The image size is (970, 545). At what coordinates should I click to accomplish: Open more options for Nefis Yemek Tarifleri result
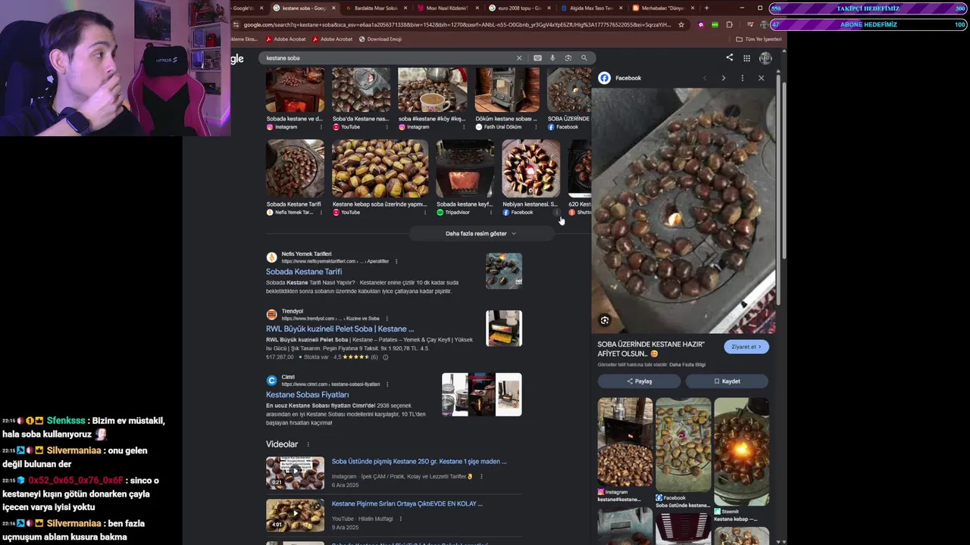click(x=396, y=261)
